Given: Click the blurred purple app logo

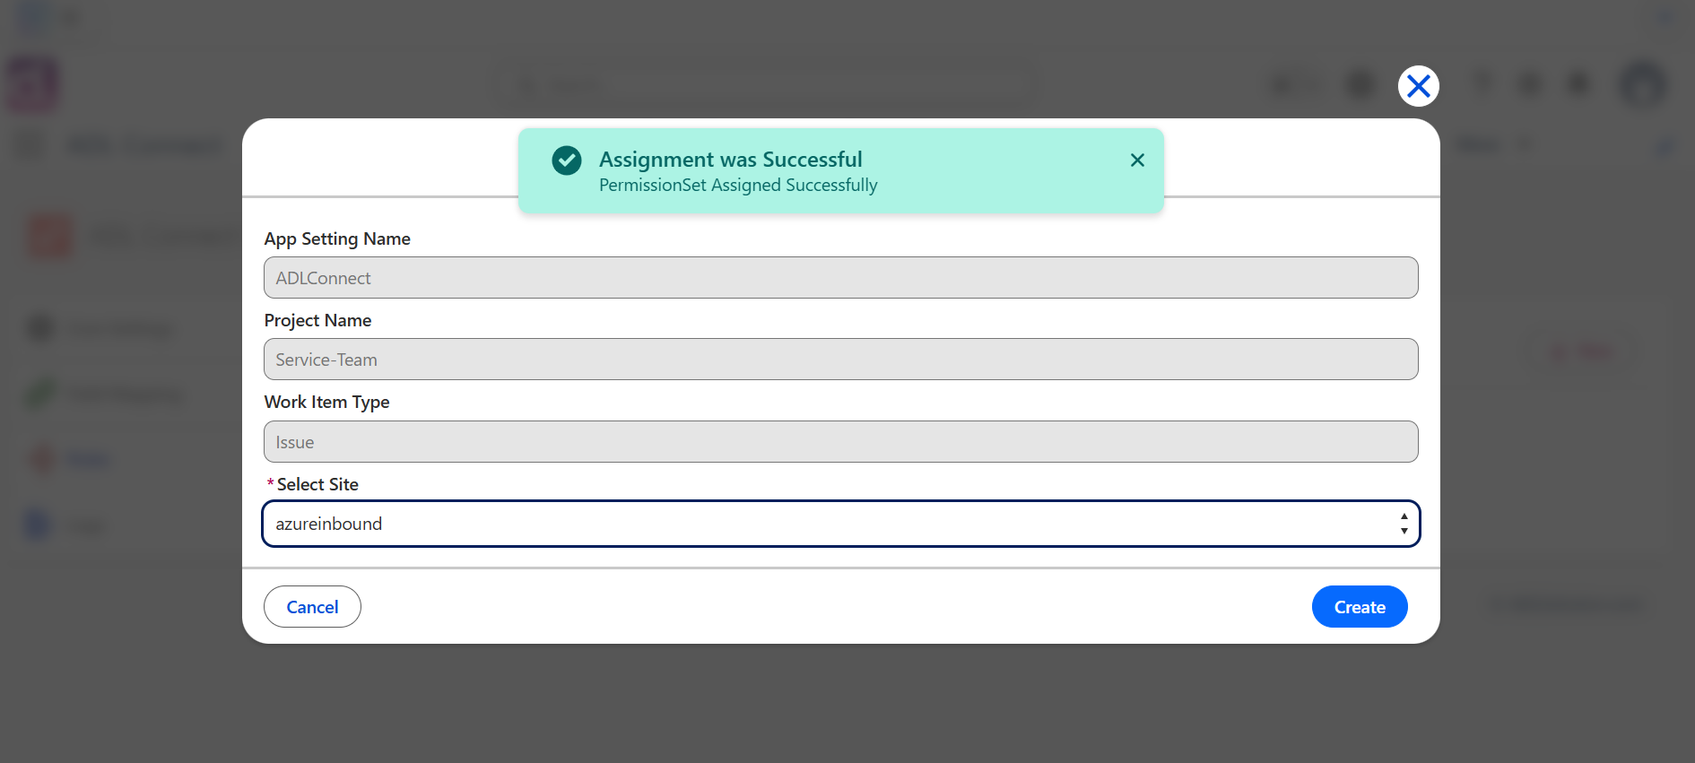Looking at the screenshot, I should [x=33, y=85].
